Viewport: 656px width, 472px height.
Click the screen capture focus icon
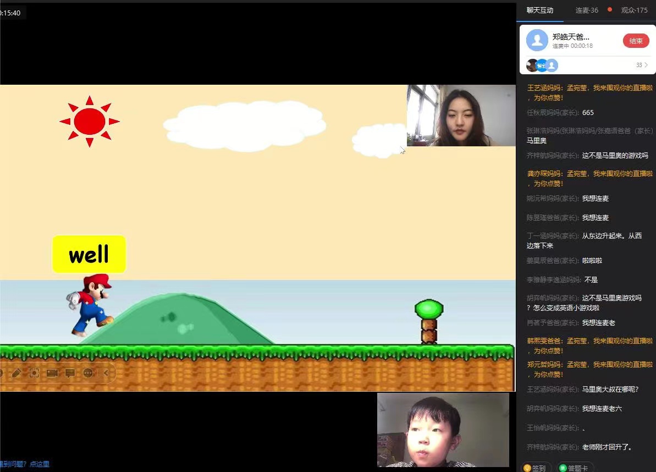pos(34,373)
